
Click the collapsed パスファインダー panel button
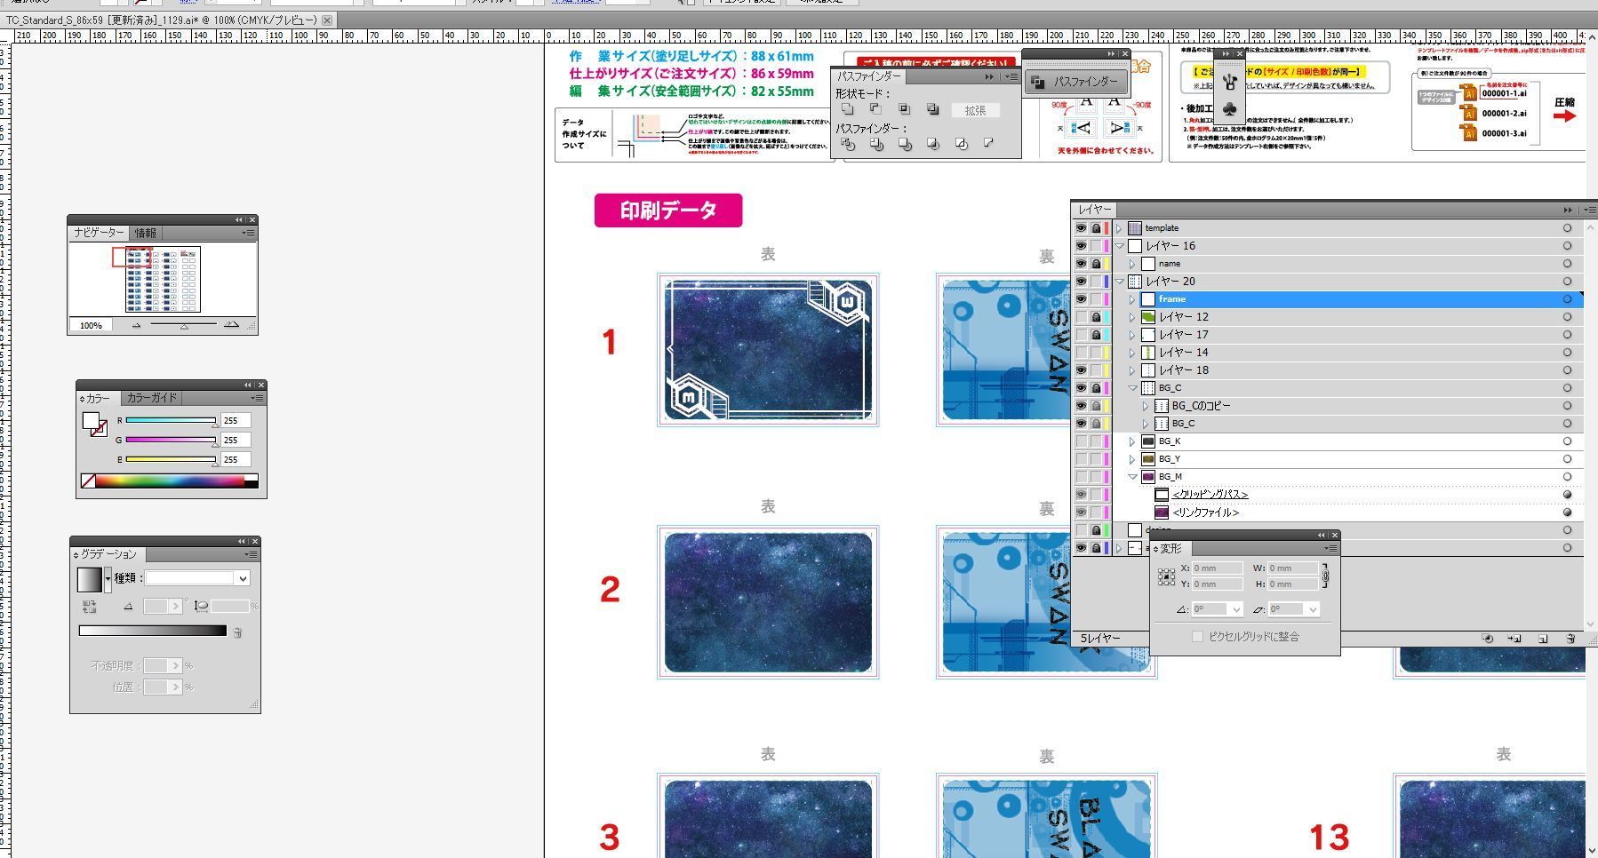tap(1076, 82)
